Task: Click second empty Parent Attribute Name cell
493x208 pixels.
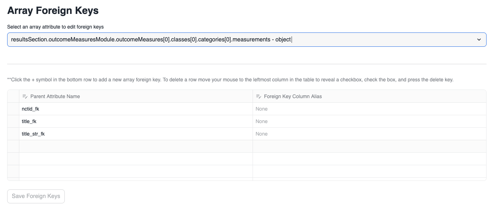Action: [136, 159]
